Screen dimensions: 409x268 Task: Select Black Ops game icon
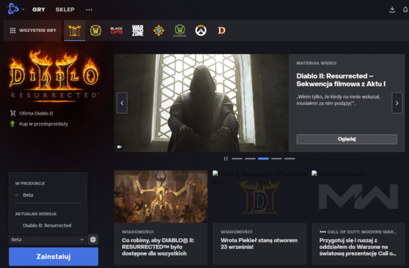click(117, 30)
